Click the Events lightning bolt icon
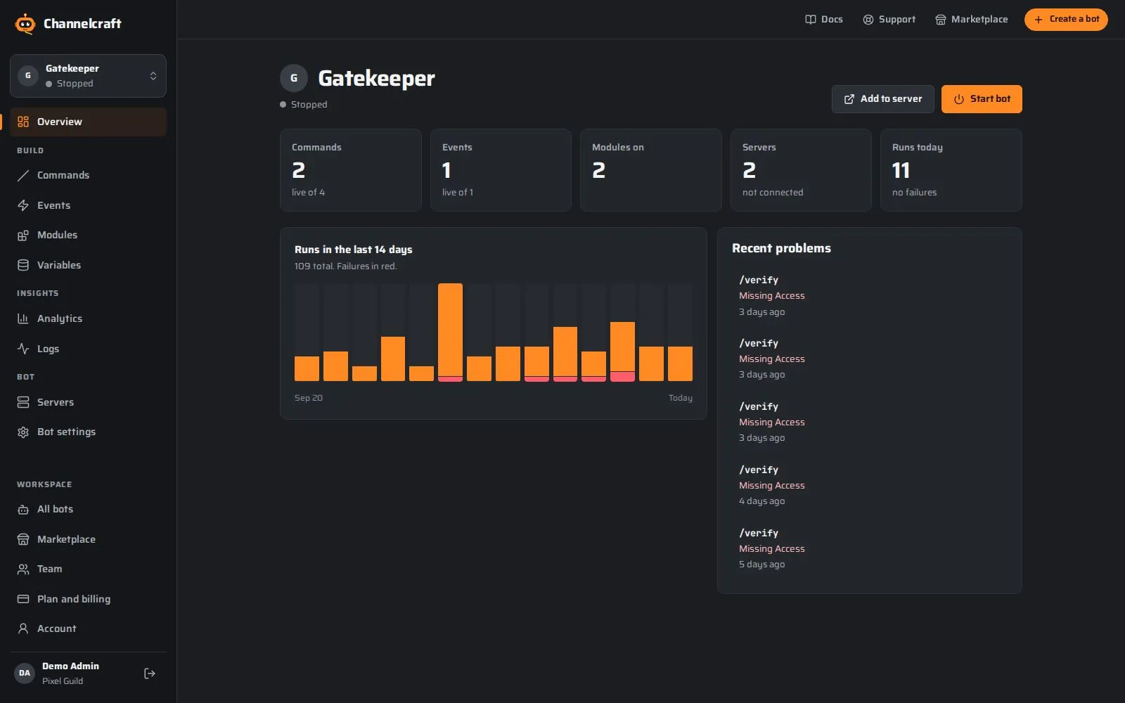This screenshot has height=703, width=1125. tap(23, 205)
